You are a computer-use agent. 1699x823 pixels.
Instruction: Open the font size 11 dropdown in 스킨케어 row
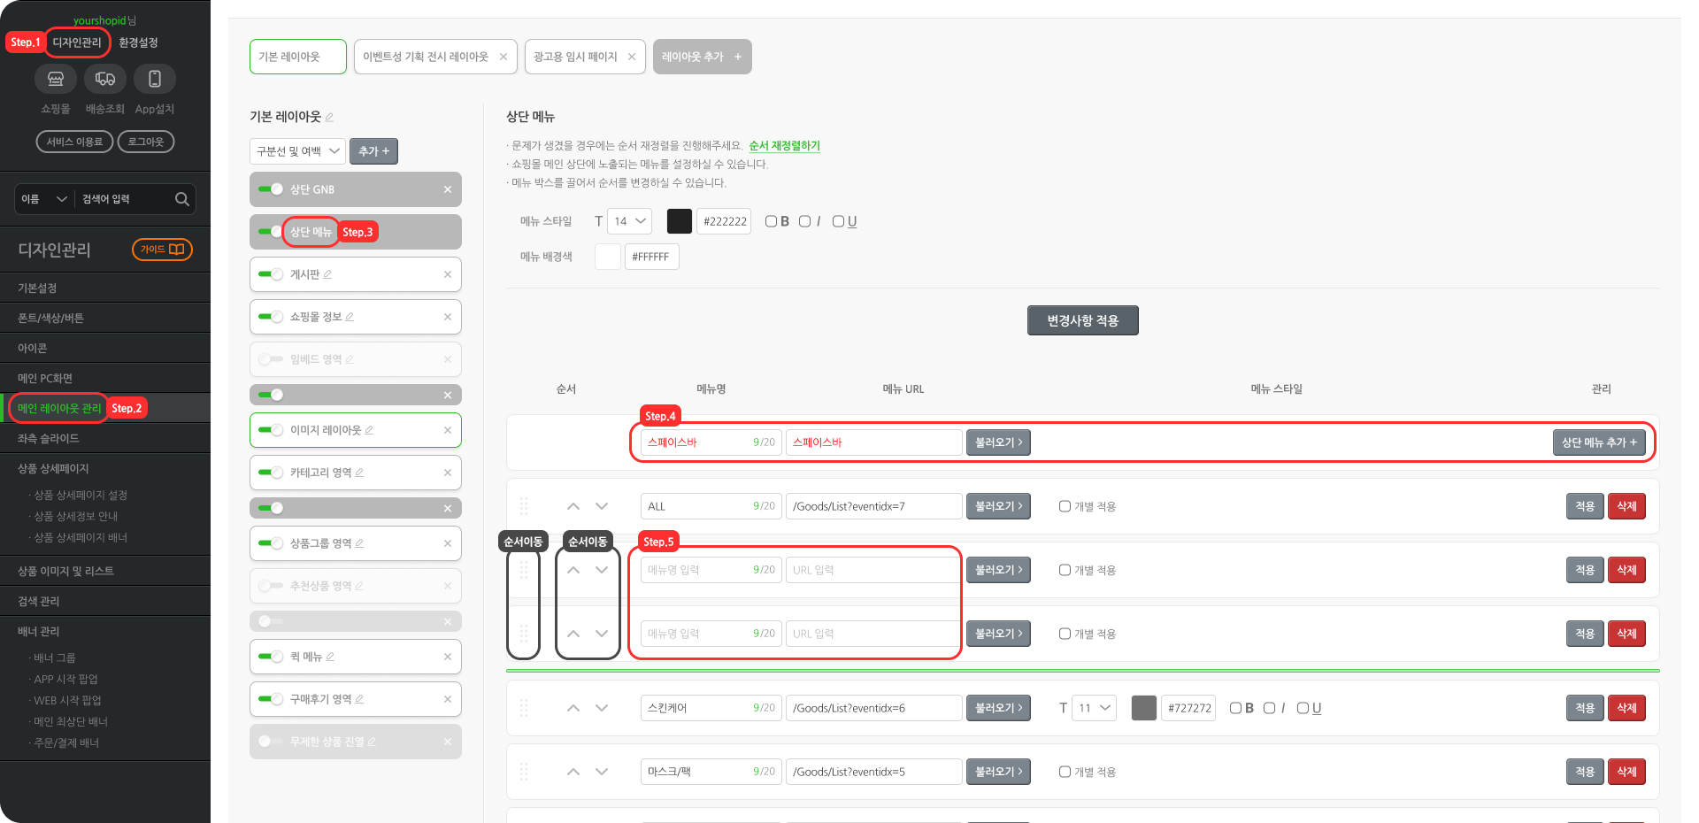[x=1095, y=708]
